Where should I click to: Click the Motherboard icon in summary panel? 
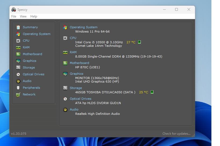65,63
